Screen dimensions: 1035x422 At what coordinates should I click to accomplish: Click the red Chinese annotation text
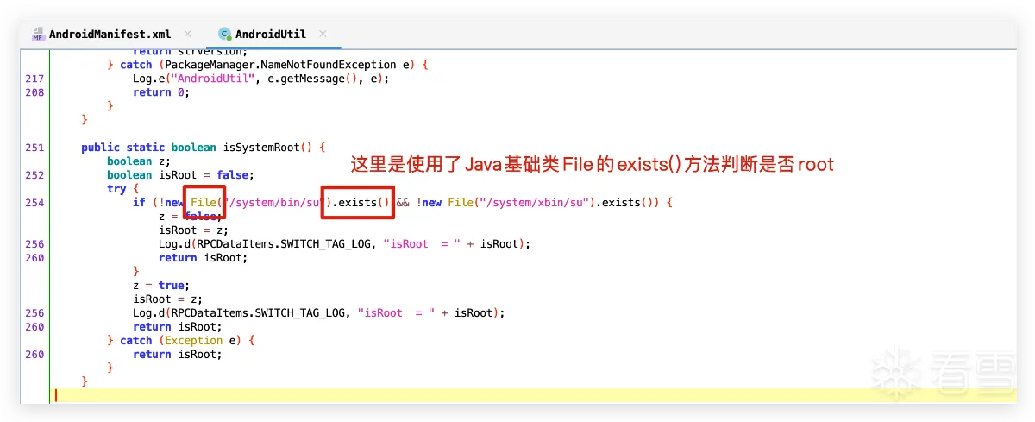pyautogui.click(x=591, y=166)
